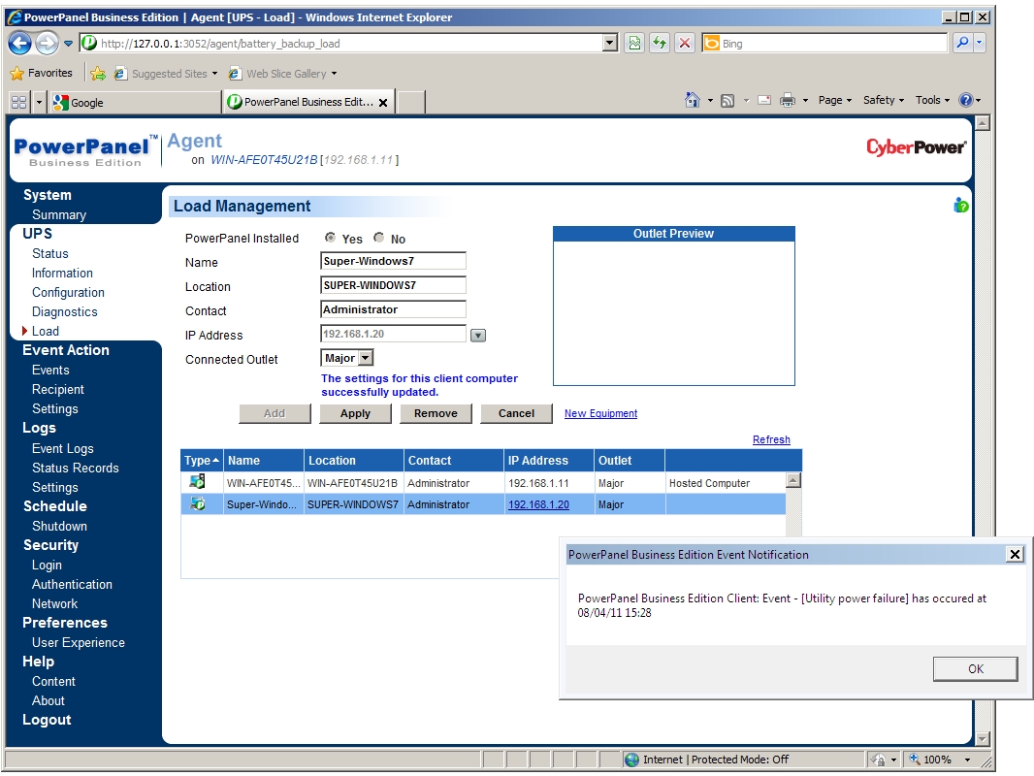Click the browser Forward arrow button
The width and height of the screenshot is (1034, 776).
47,44
